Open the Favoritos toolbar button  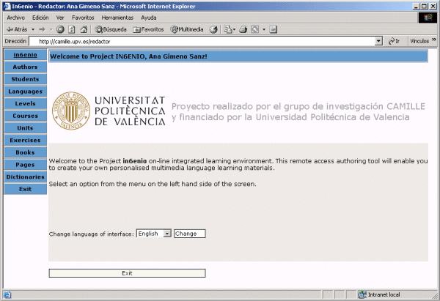pyautogui.click(x=148, y=29)
